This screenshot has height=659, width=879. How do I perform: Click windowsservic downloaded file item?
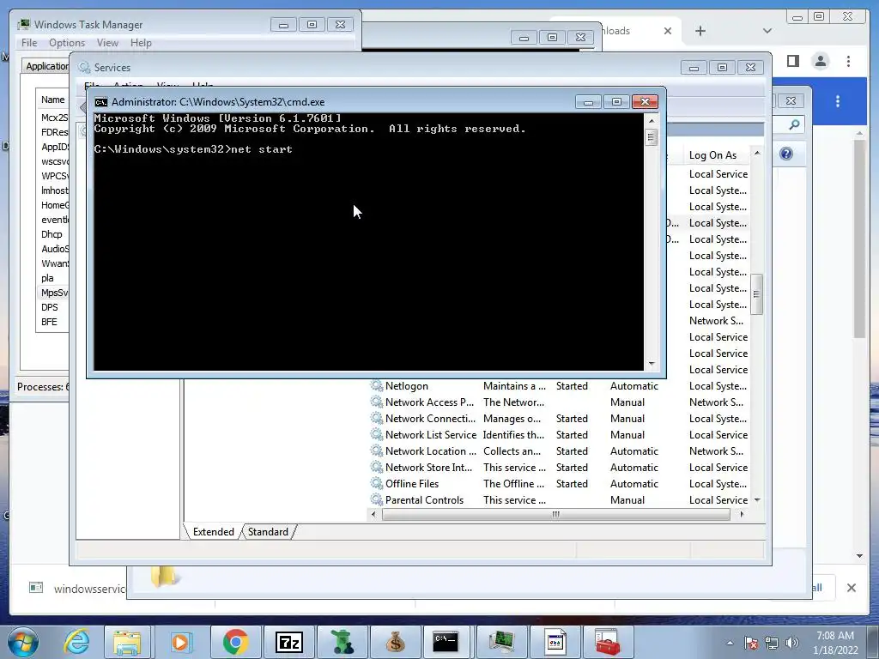click(77, 589)
